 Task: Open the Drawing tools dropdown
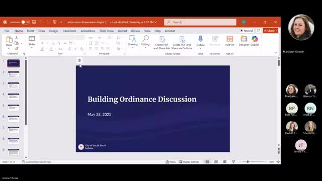[133, 42]
